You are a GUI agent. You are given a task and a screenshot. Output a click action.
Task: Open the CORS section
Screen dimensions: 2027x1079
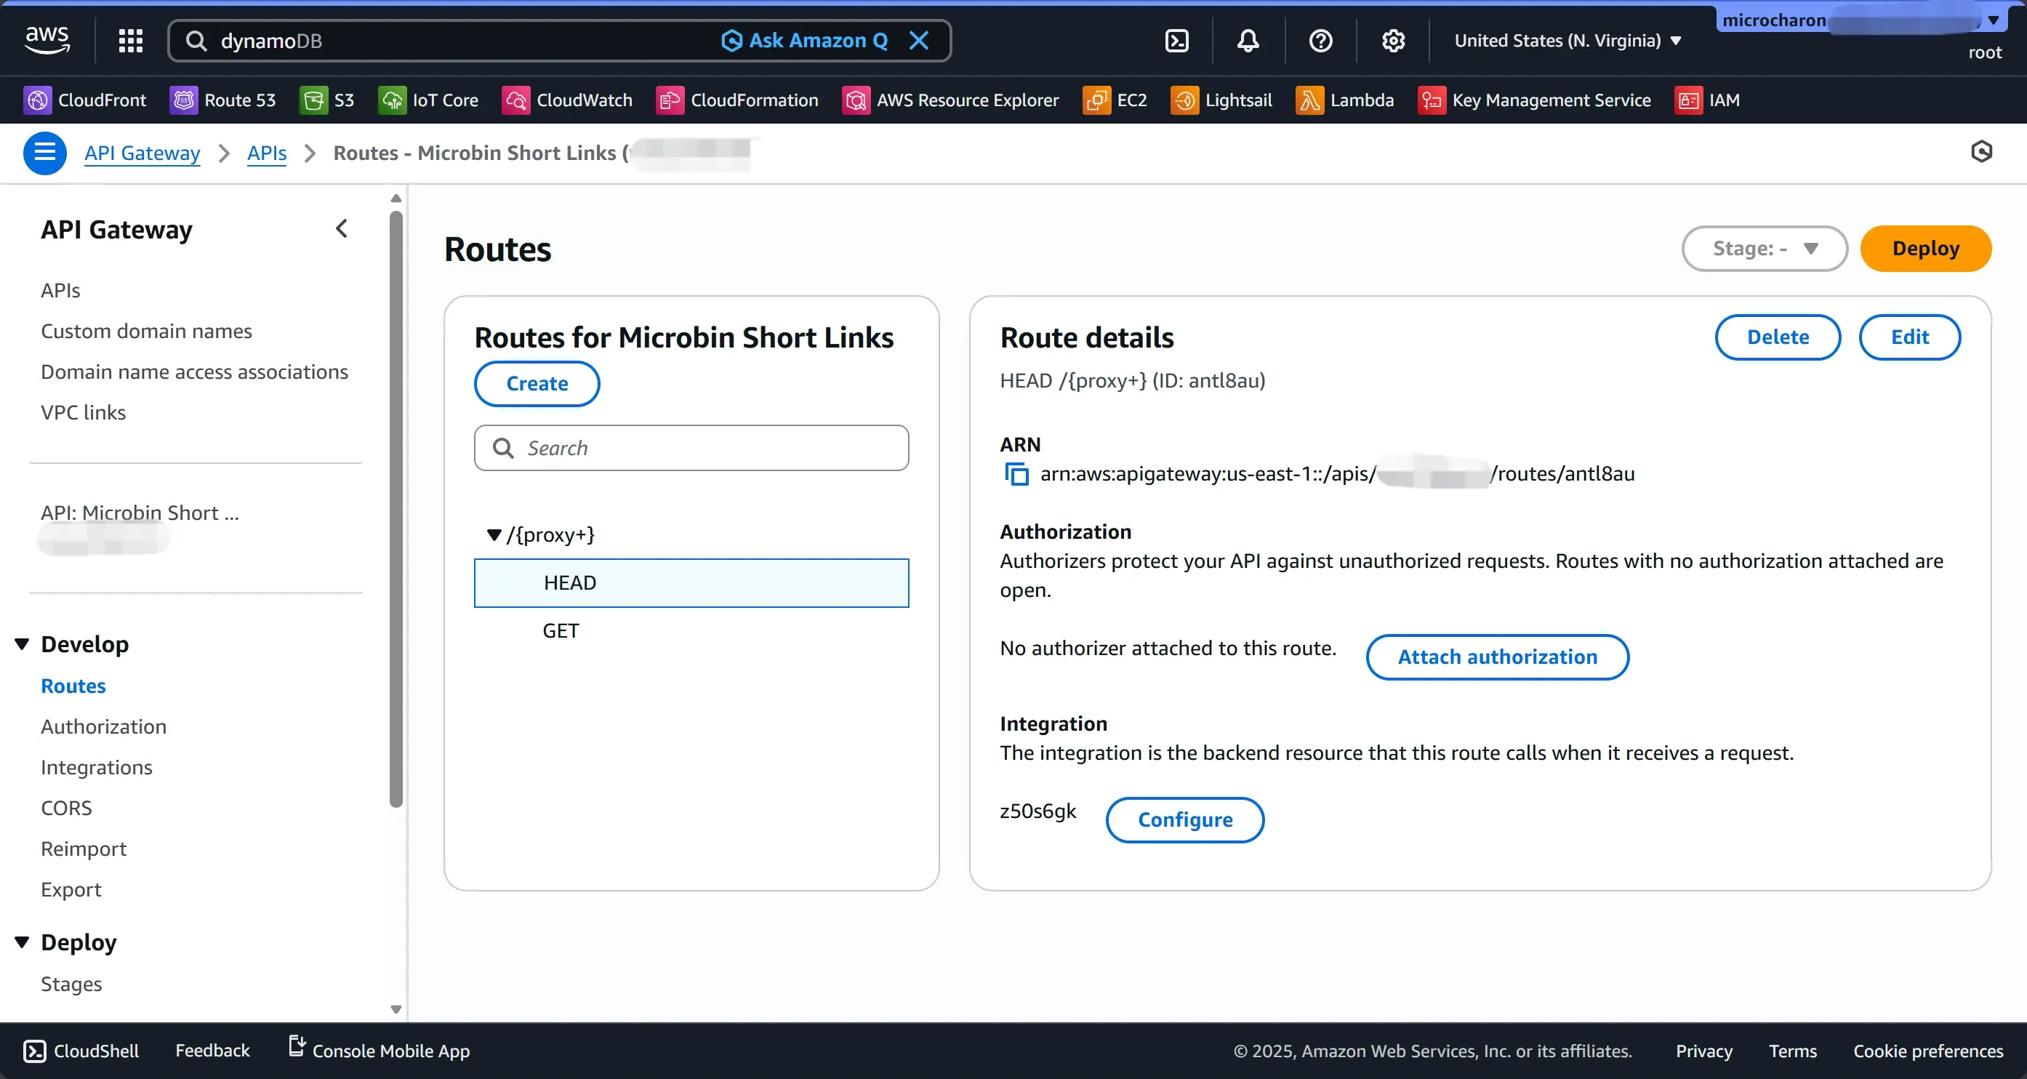pyautogui.click(x=66, y=808)
